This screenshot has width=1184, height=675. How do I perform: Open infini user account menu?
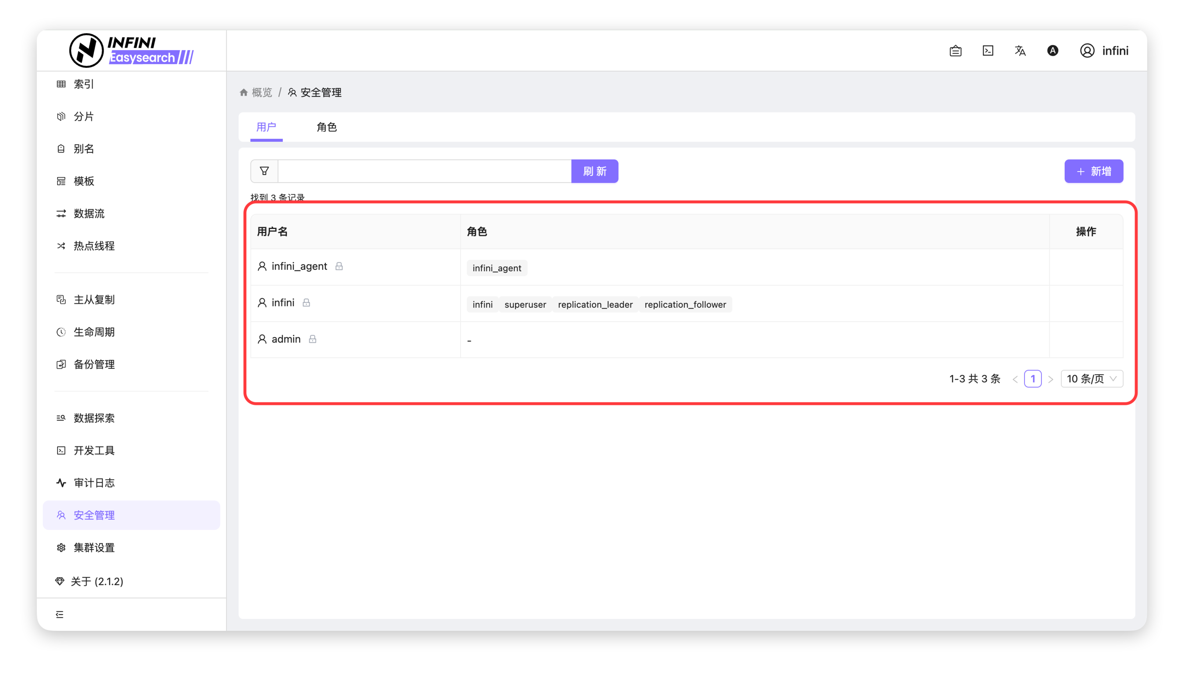(1104, 50)
